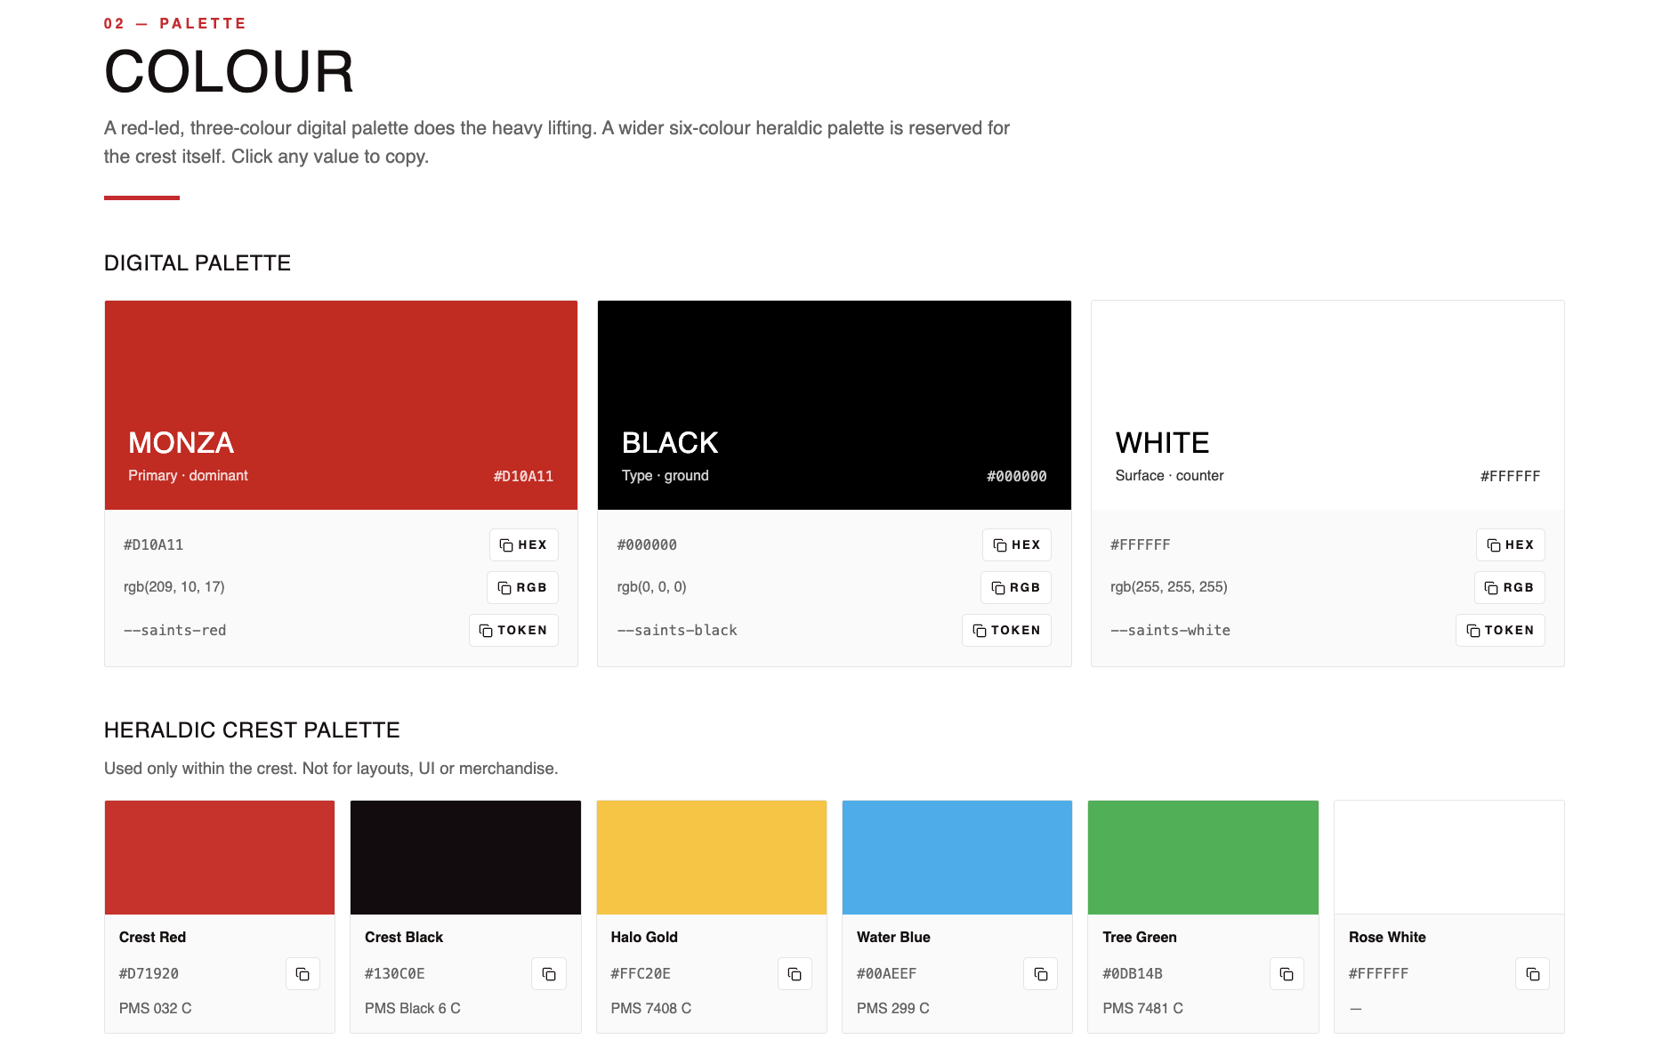Click the PMS 032 C text
The height and width of the screenshot is (1064, 1662).
click(156, 1009)
